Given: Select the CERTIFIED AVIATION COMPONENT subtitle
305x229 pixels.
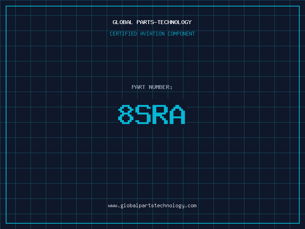Looking at the screenshot, I should click(152, 34).
